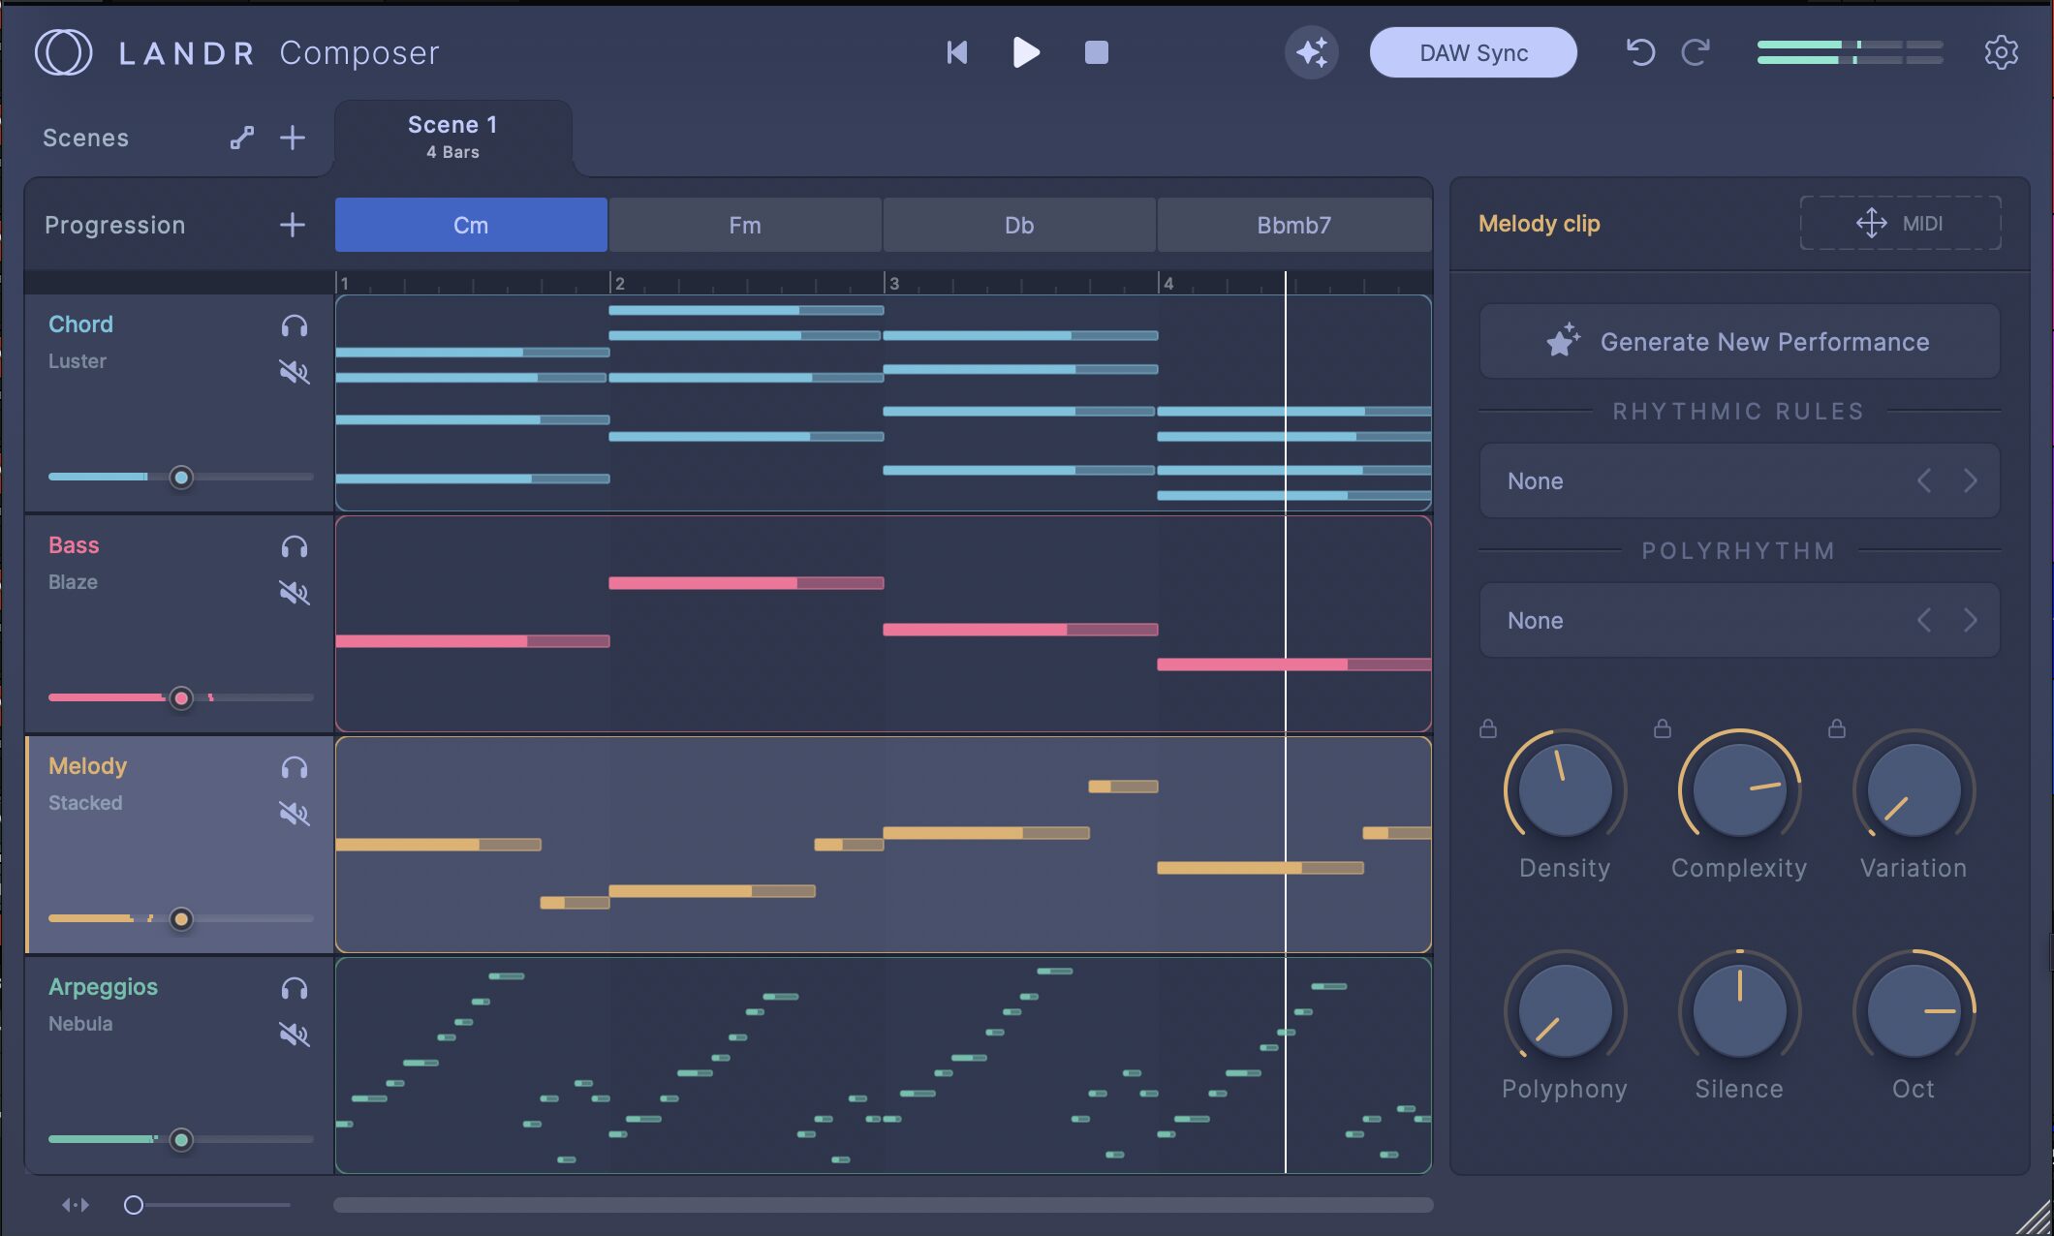Previous Rhythmic Rules option arrow

1924,481
